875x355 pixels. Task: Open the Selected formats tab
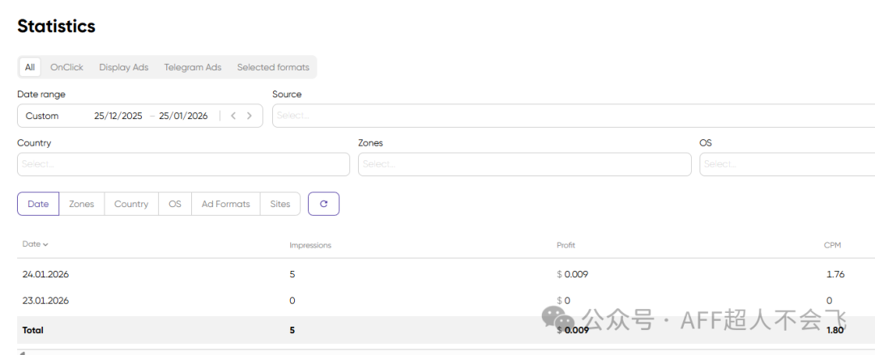tap(273, 67)
